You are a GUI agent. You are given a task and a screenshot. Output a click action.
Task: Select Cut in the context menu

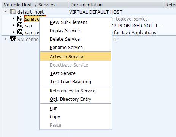(76, 108)
